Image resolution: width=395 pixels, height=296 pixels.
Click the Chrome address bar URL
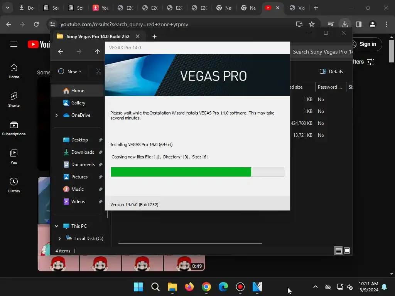coord(124,24)
